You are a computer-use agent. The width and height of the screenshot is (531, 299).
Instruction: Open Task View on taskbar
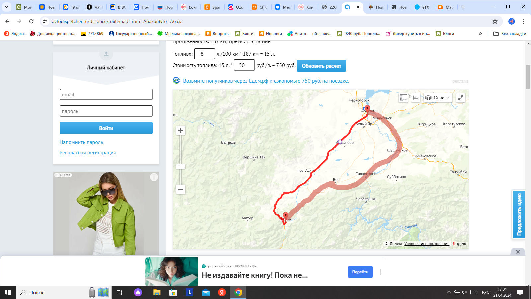(119, 292)
